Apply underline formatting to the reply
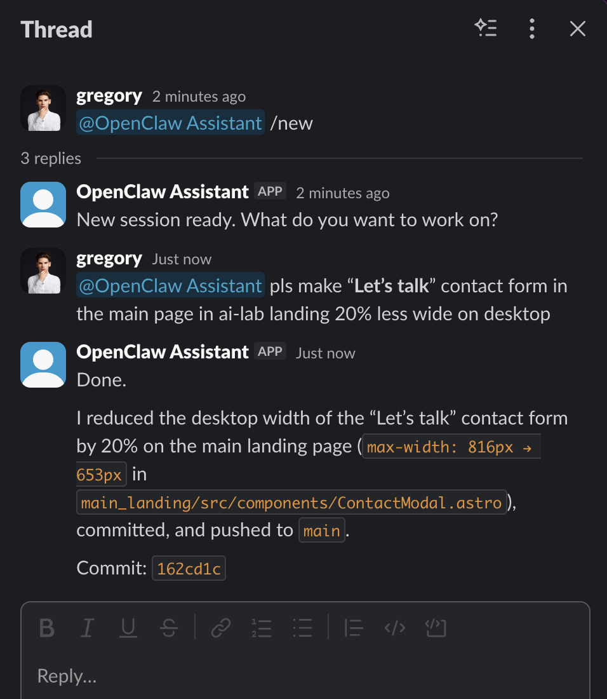 [128, 628]
